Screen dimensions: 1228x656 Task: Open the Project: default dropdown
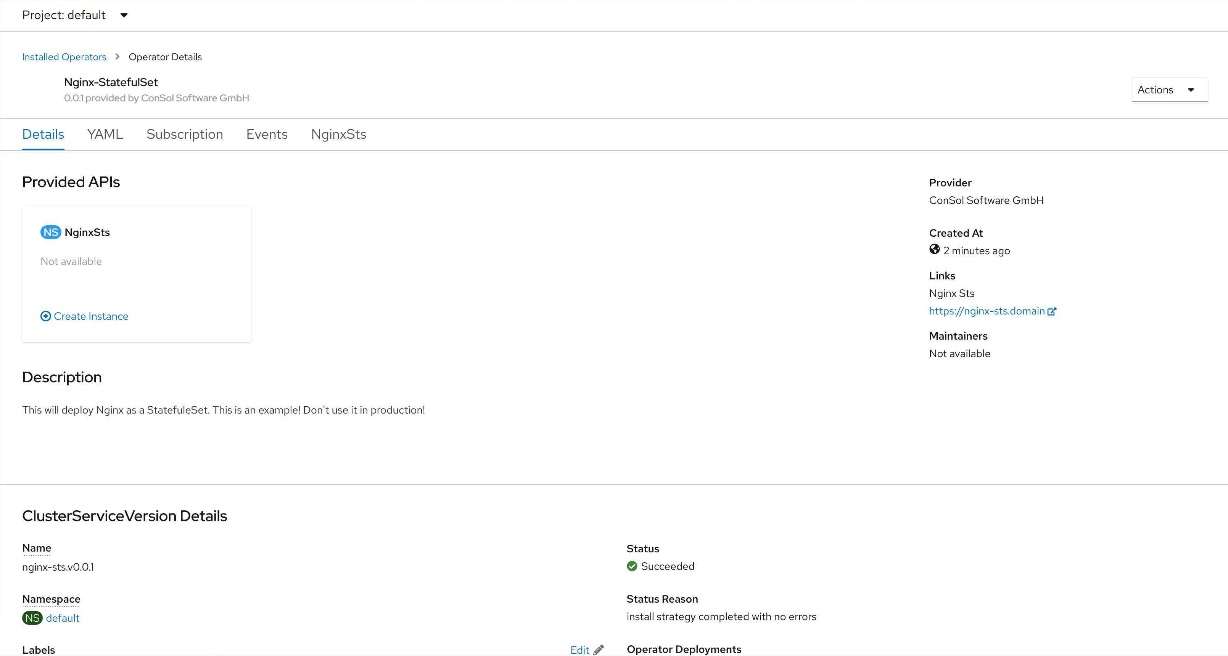click(x=64, y=15)
